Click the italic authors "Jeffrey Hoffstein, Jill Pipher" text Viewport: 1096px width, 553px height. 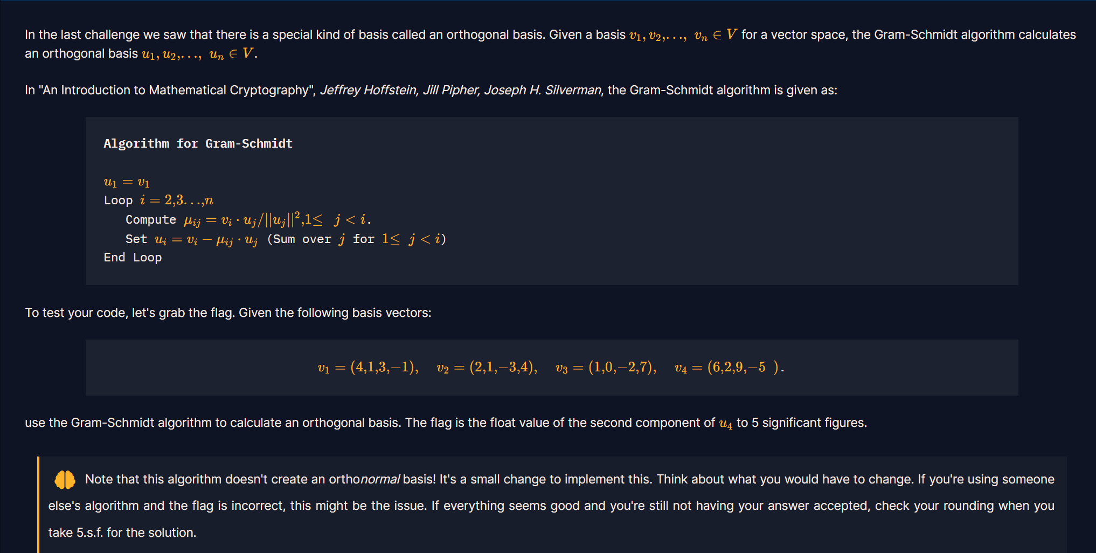399,90
